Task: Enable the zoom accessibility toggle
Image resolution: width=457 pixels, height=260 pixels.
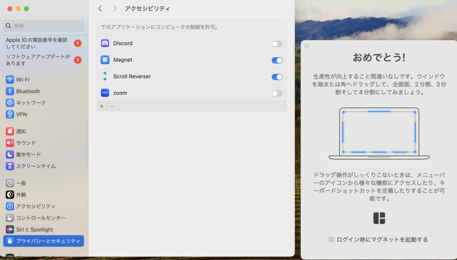Action: 277,93
